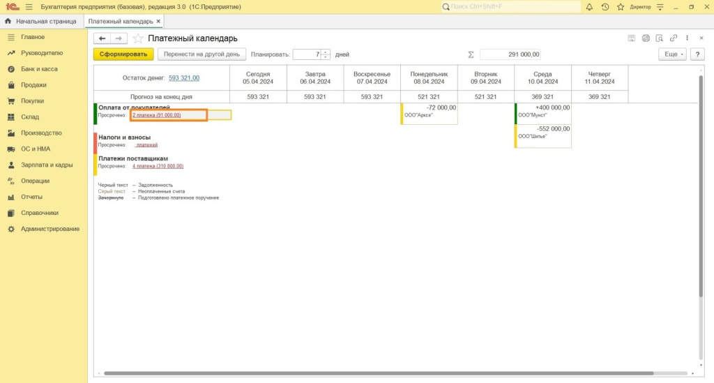Open the Банк и касса section
714x383 pixels.
point(39,69)
